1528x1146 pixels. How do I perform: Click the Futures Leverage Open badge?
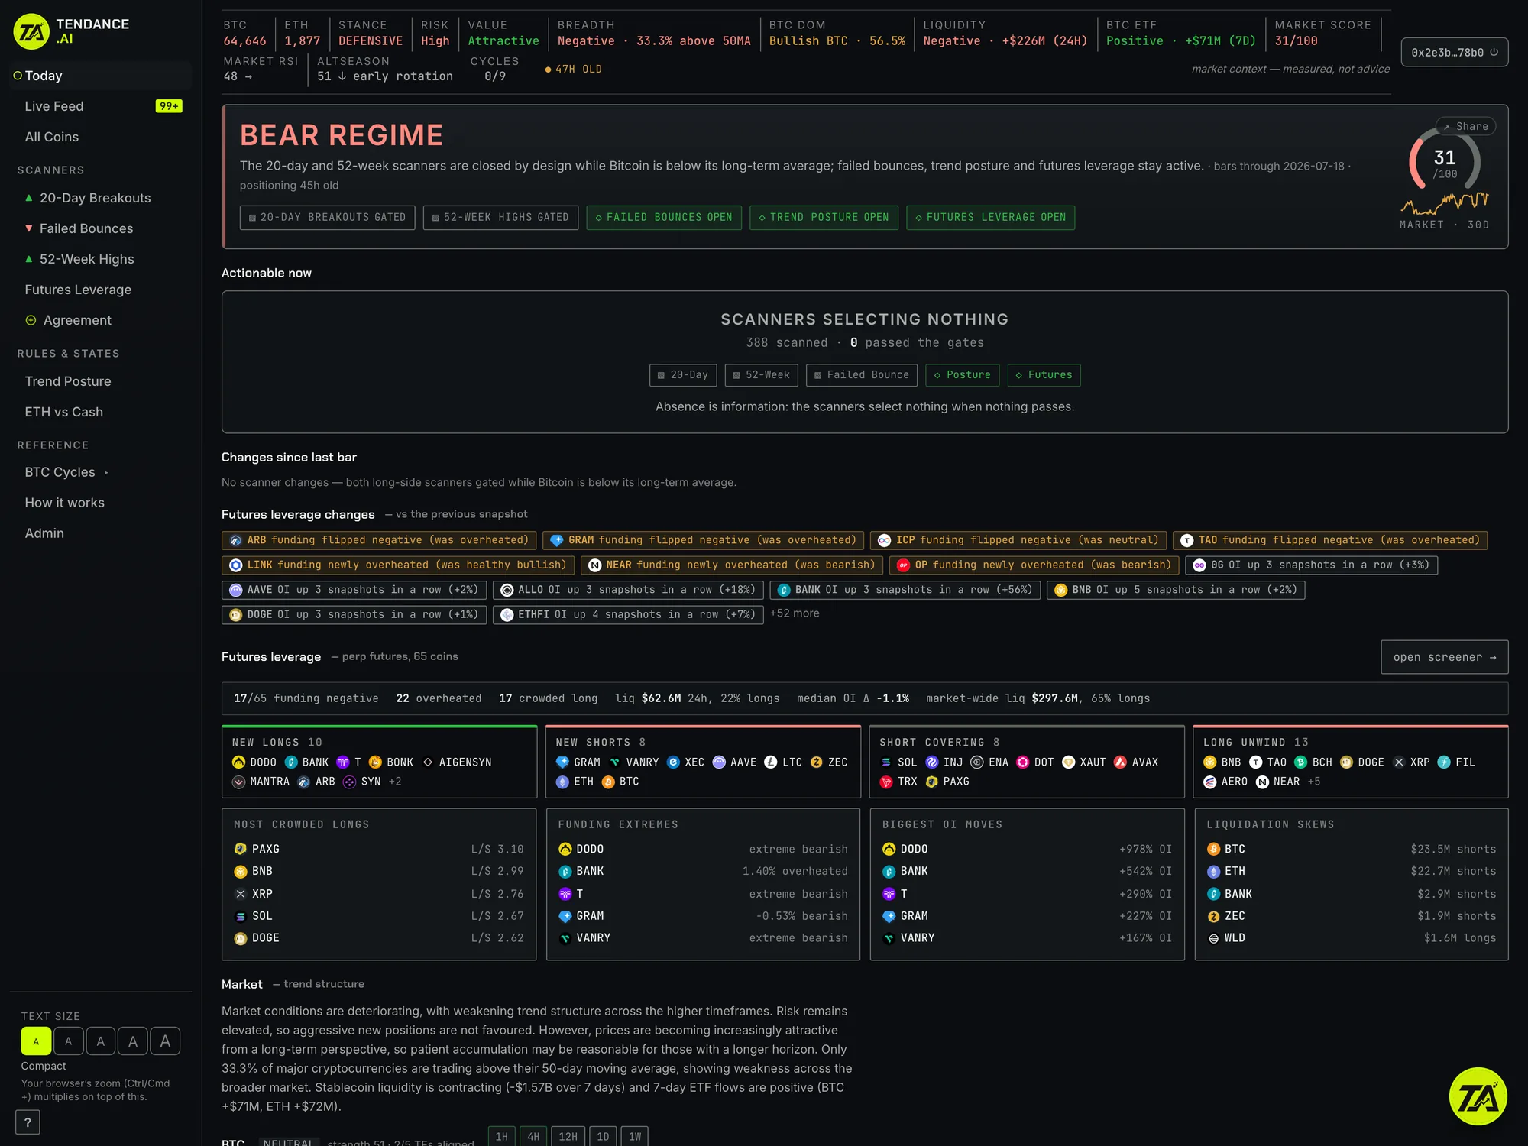[991, 218]
